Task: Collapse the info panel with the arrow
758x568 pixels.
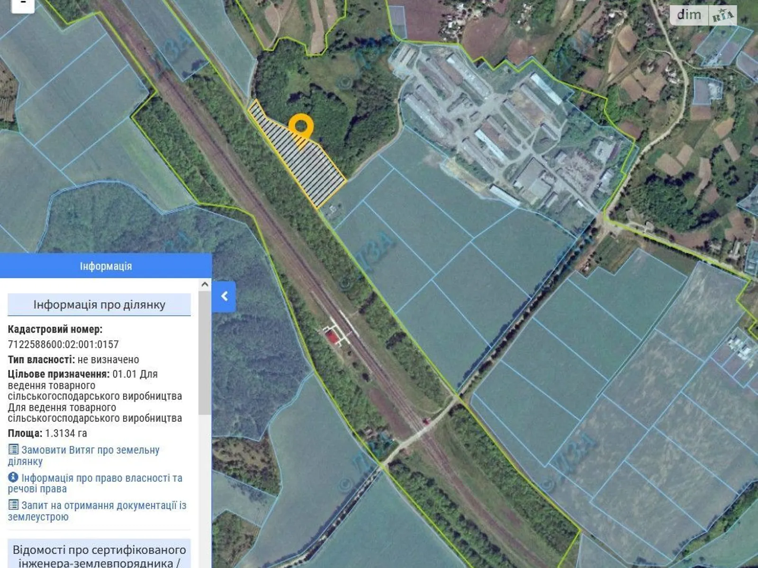Action: [224, 296]
